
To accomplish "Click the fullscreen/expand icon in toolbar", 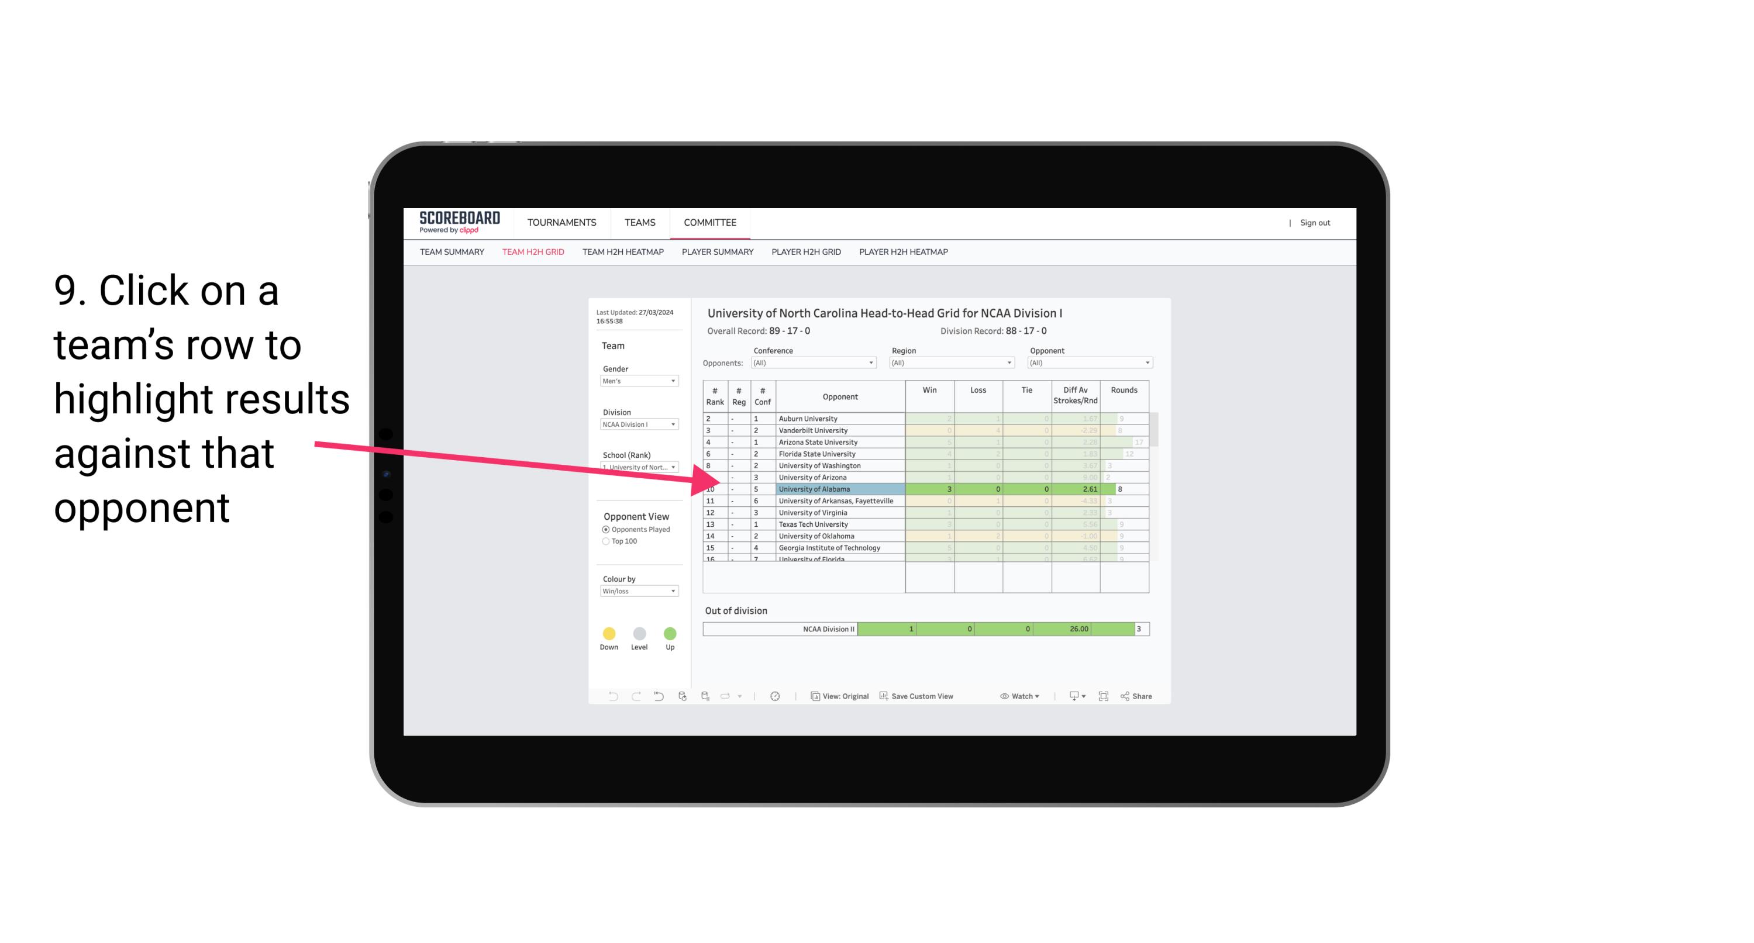I will click(1105, 698).
